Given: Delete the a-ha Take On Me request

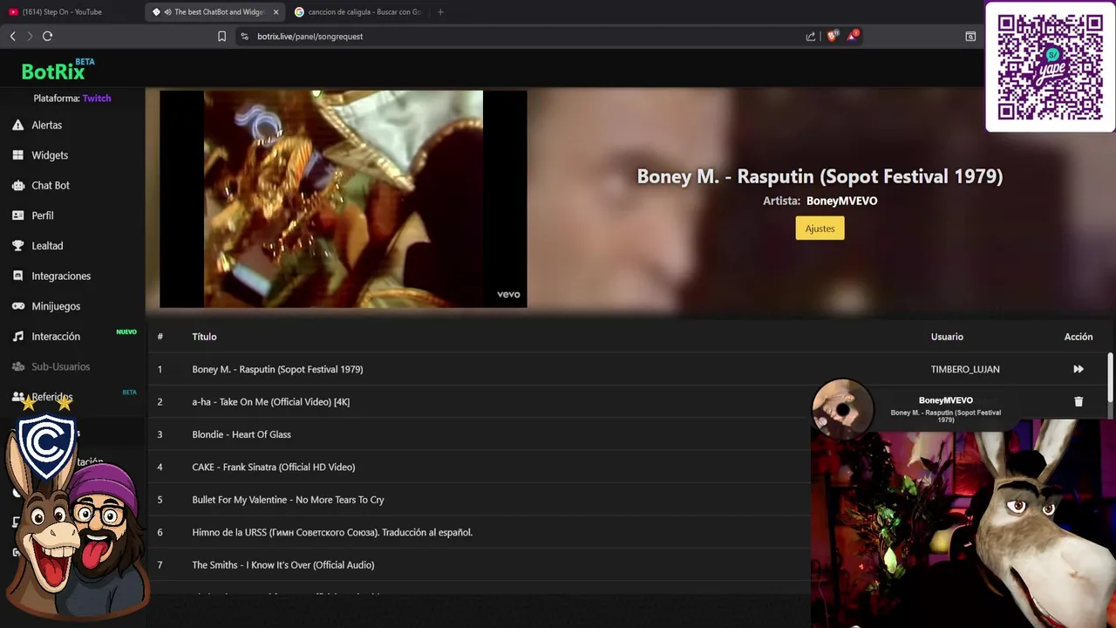Looking at the screenshot, I should pyautogui.click(x=1079, y=401).
